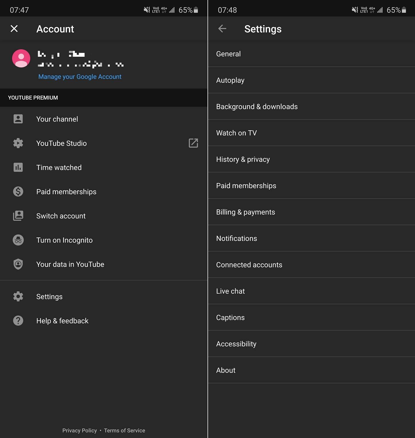
Task: Open Help & feedback
Action: [104, 321]
